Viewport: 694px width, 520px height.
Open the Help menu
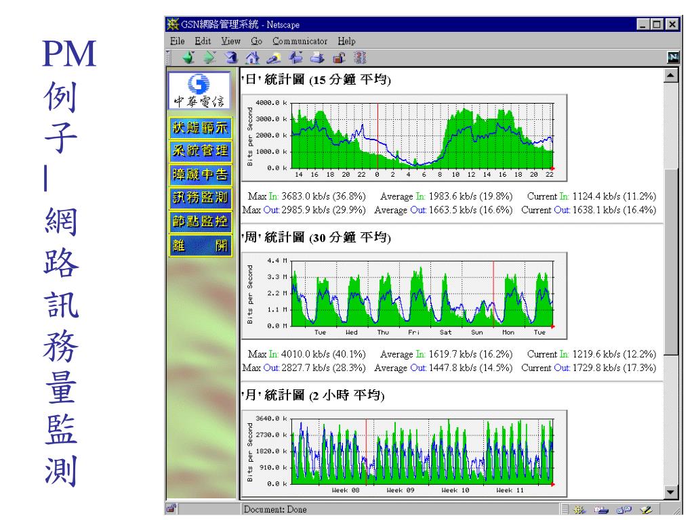(346, 41)
